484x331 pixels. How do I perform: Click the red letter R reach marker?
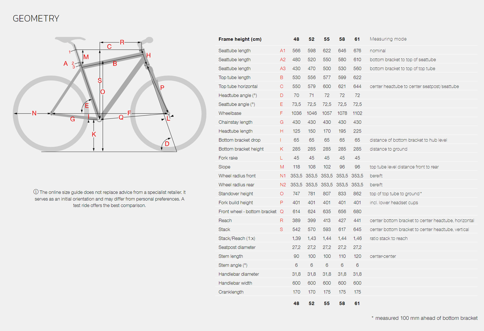[x=122, y=42]
